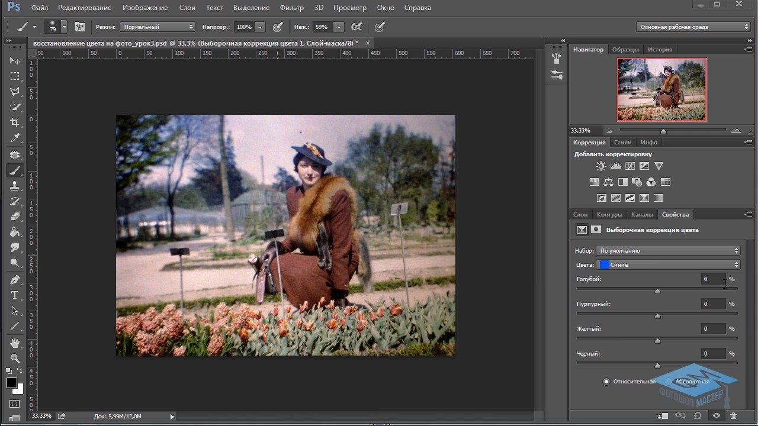758x426 pixels.
Task: Toggle adjustment layer visibility eye icon
Action: coord(716,416)
